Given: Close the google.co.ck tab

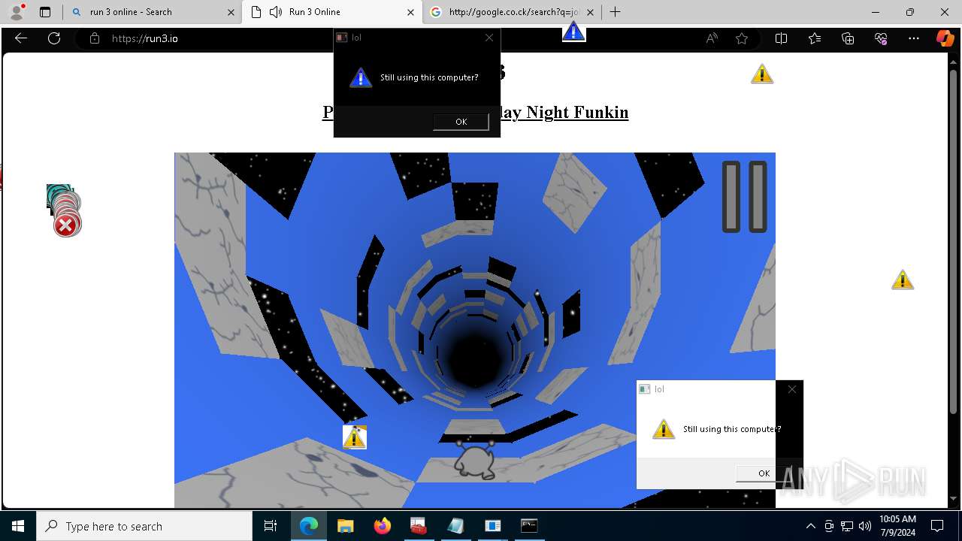Looking at the screenshot, I should point(590,12).
